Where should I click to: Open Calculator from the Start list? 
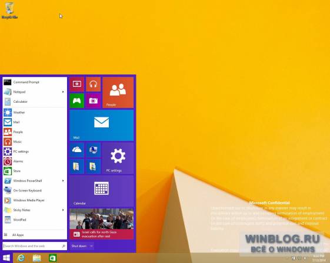35,102
